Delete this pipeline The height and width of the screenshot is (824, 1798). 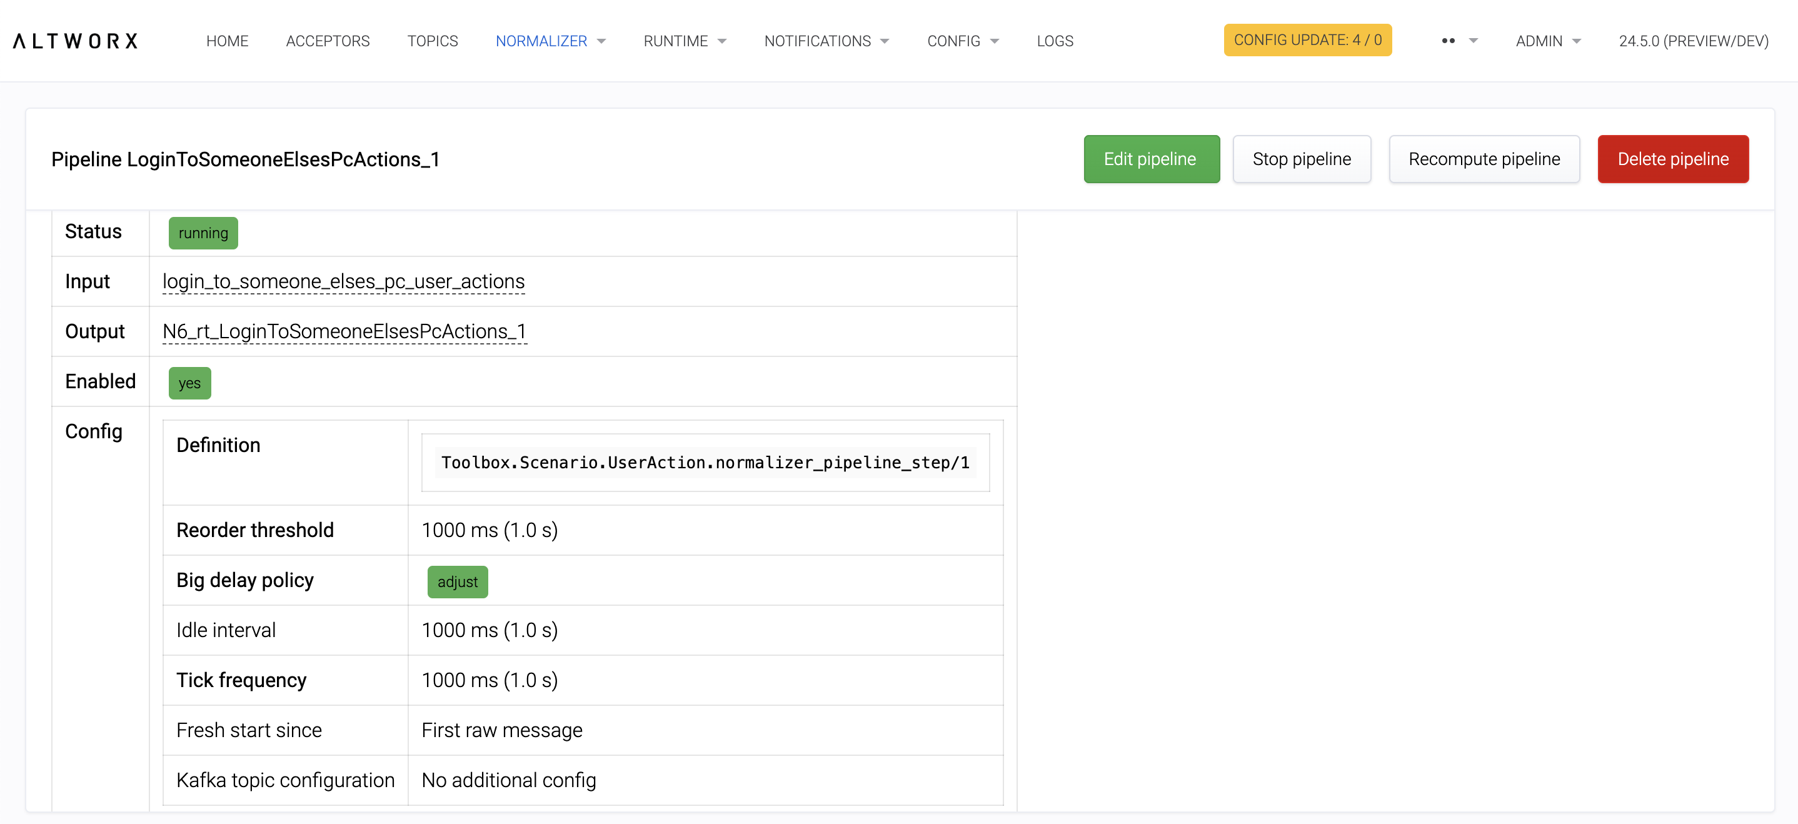[x=1672, y=159]
